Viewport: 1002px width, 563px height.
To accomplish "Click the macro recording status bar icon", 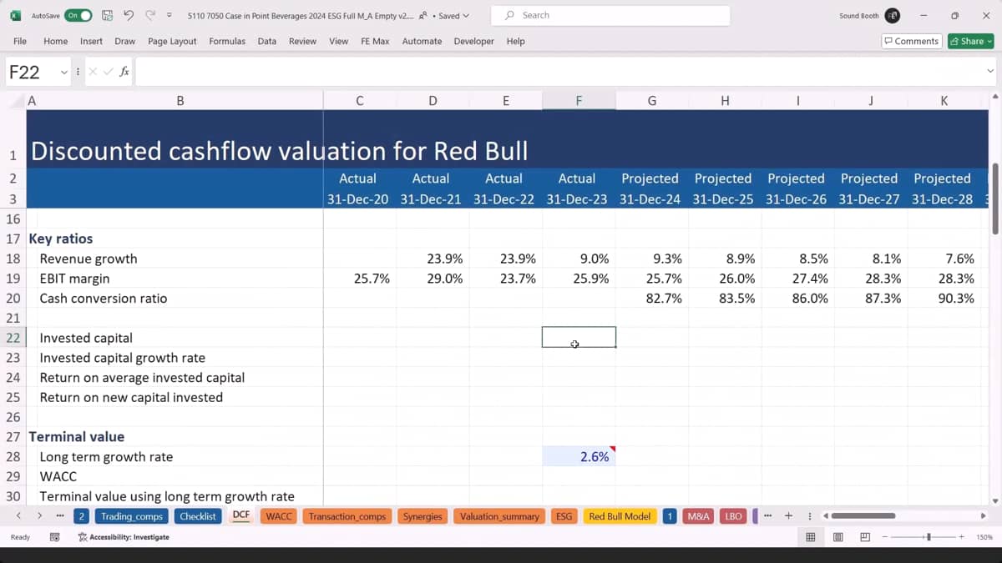I will [x=54, y=537].
